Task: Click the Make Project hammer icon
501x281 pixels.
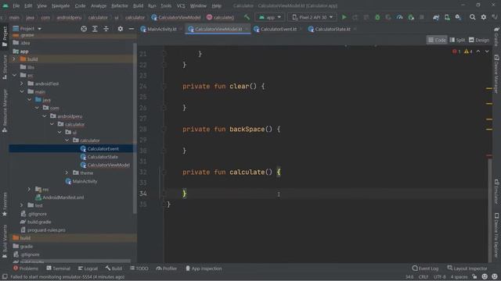Action: click(x=247, y=17)
